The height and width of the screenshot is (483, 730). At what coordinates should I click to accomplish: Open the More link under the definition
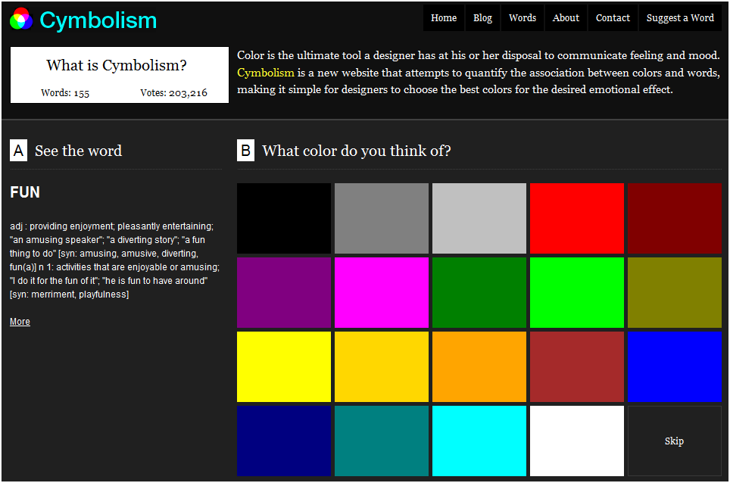[20, 322]
